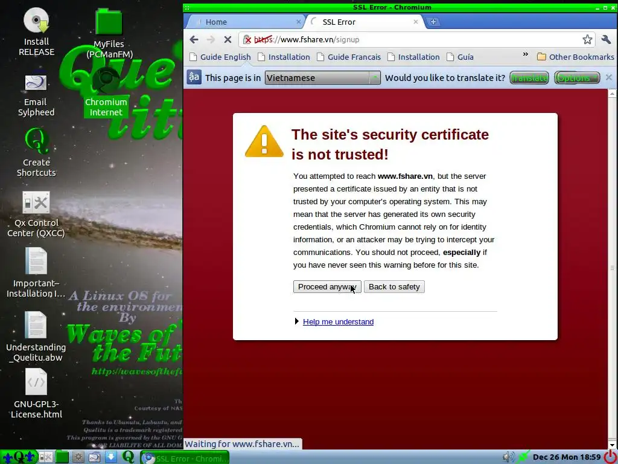Open the Guide English bookmark
The image size is (618, 464).
coord(220,57)
